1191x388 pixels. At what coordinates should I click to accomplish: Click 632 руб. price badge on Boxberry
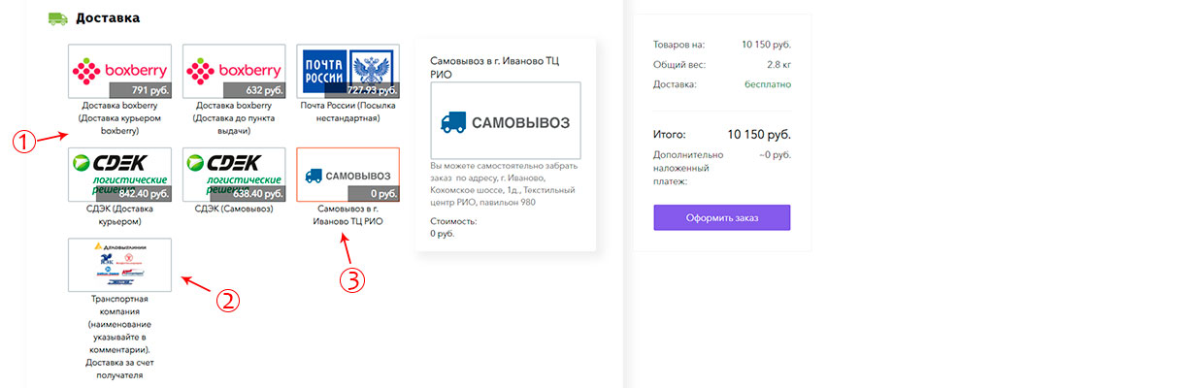pyautogui.click(x=258, y=90)
